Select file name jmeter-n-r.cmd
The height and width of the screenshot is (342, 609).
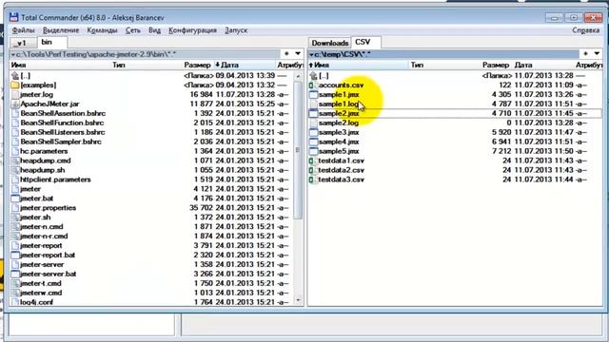click(44, 237)
